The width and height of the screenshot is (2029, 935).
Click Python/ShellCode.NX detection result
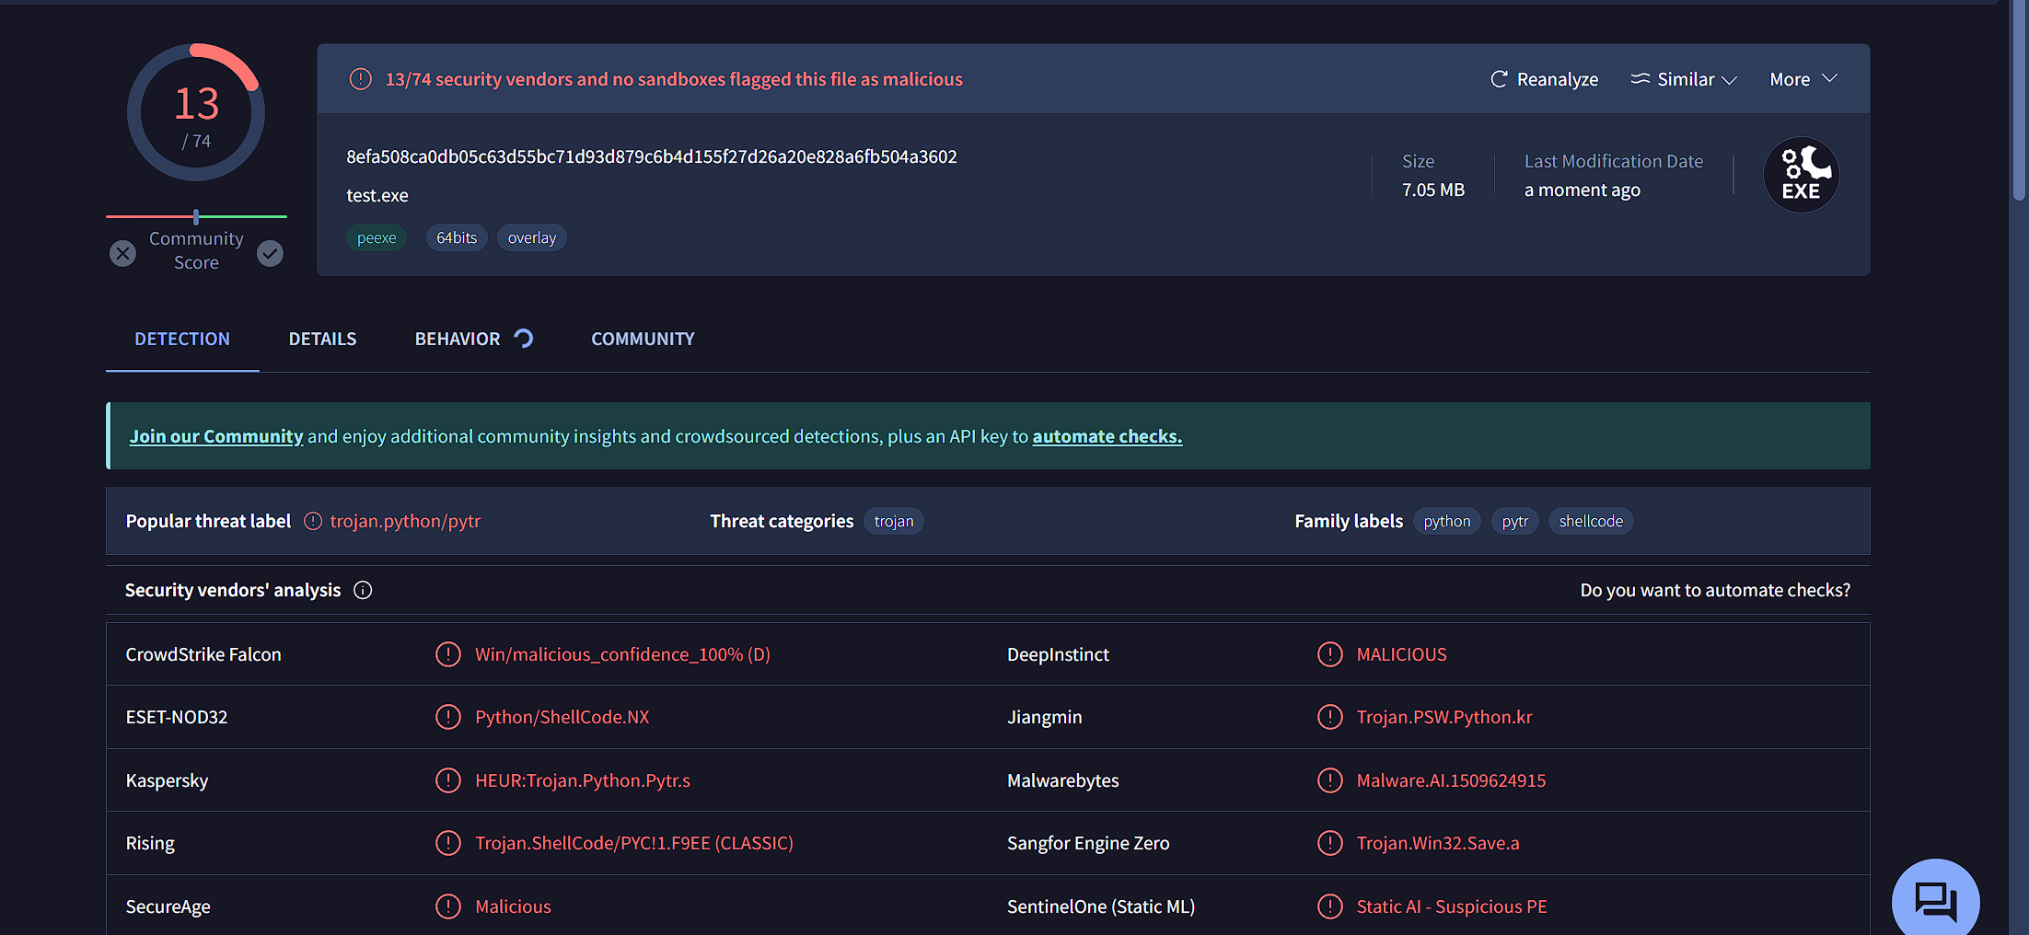click(x=562, y=717)
